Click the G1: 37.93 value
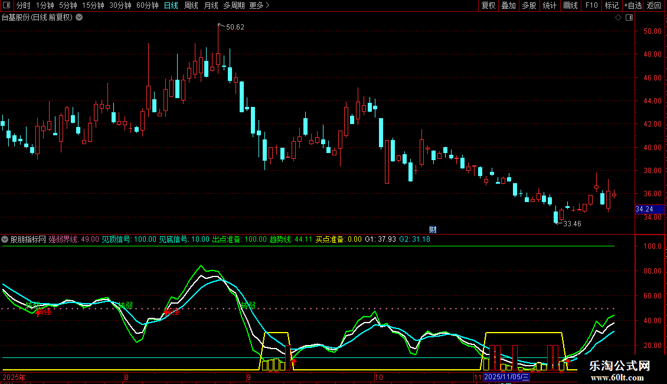667x384 pixels. 380,239
